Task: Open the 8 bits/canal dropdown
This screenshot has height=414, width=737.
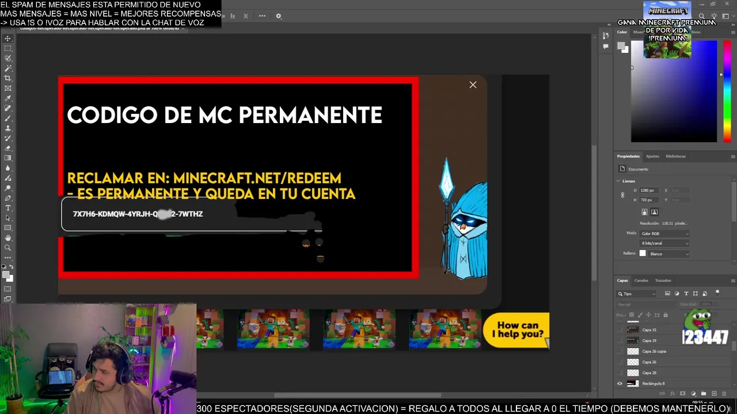Action: click(664, 243)
